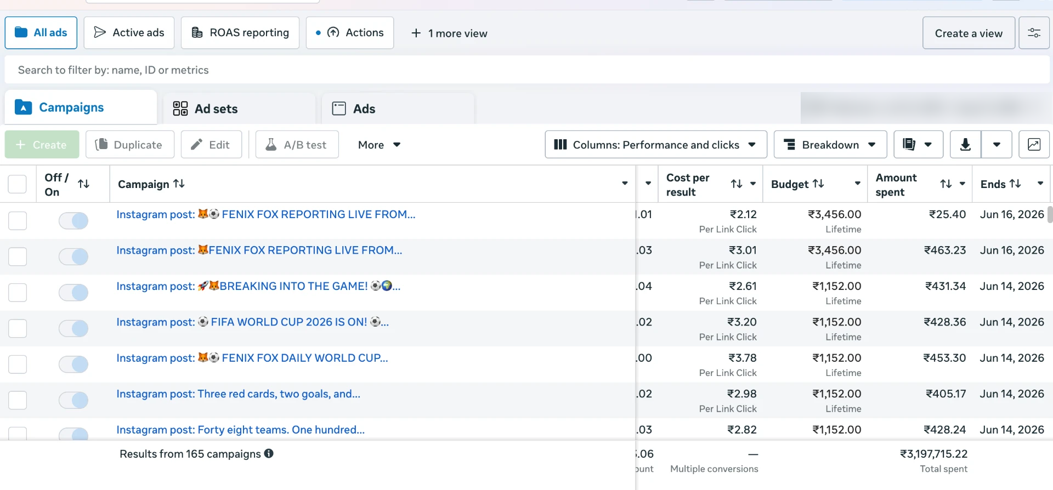
Task: Click the A/B test flask button
Action: pyautogui.click(x=297, y=145)
